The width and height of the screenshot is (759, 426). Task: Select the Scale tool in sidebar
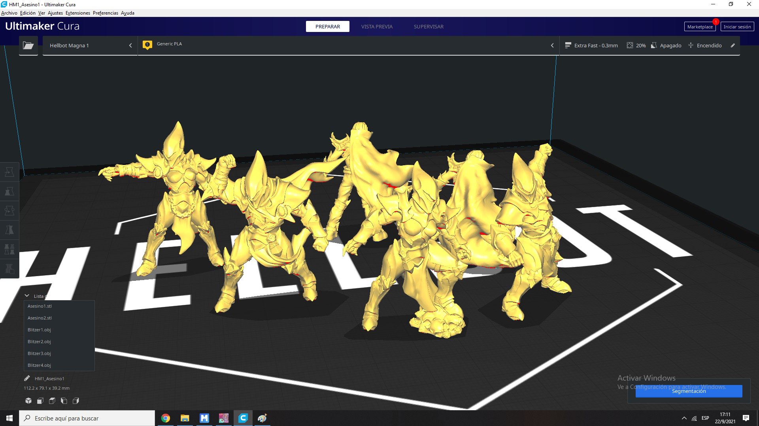[9, 191]
